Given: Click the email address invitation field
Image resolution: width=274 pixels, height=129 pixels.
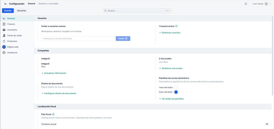Looking at the screenshot, I should [78, 38].
